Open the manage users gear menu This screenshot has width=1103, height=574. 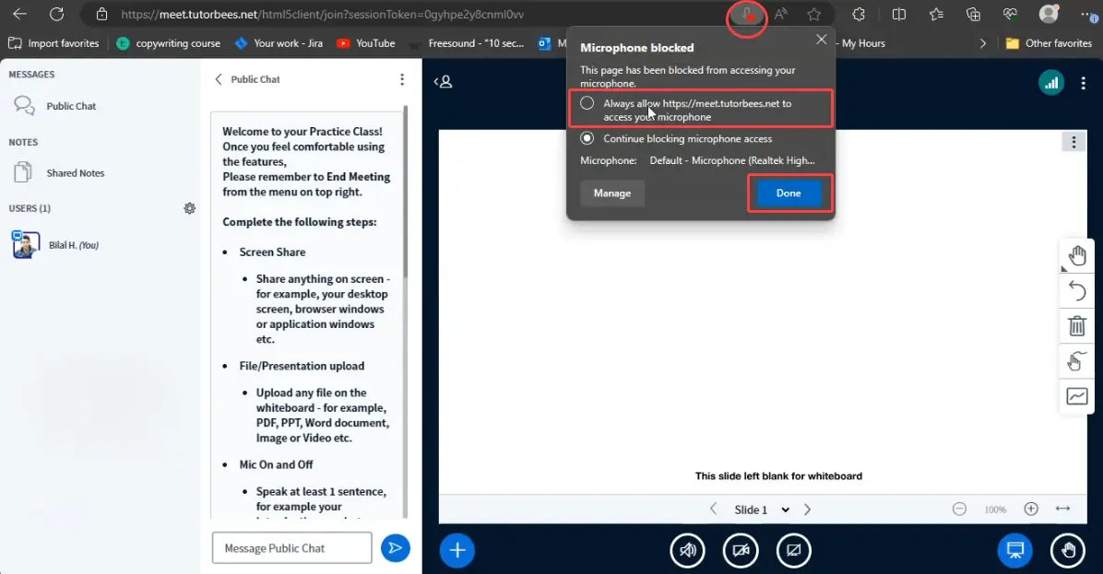coord(190,208)
